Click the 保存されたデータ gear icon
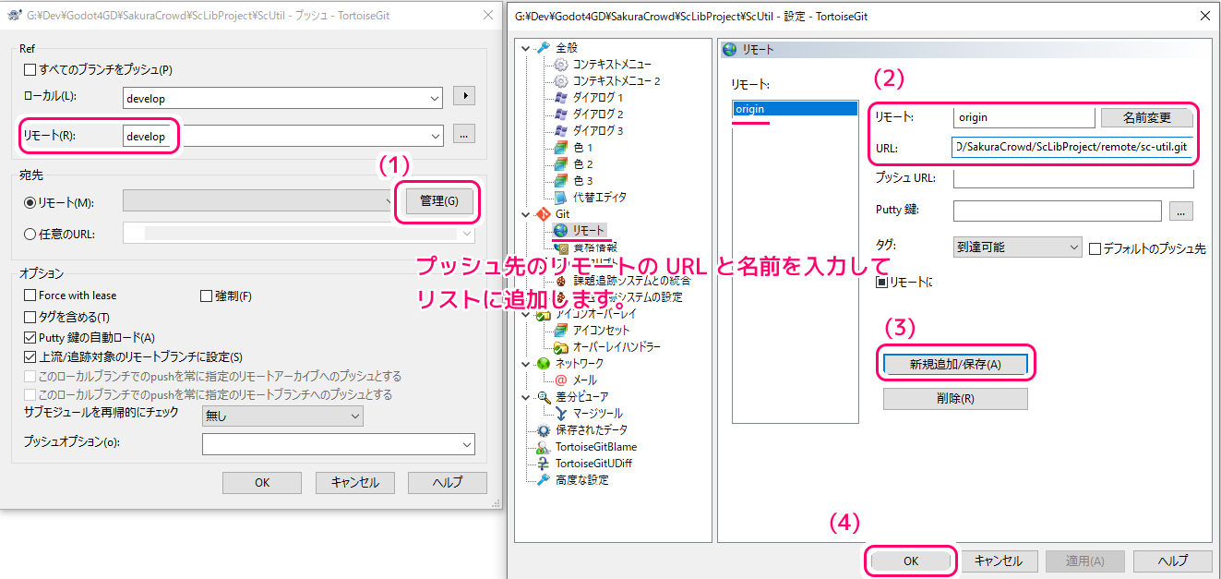The image size is (1221, 579). coord(544,430)
